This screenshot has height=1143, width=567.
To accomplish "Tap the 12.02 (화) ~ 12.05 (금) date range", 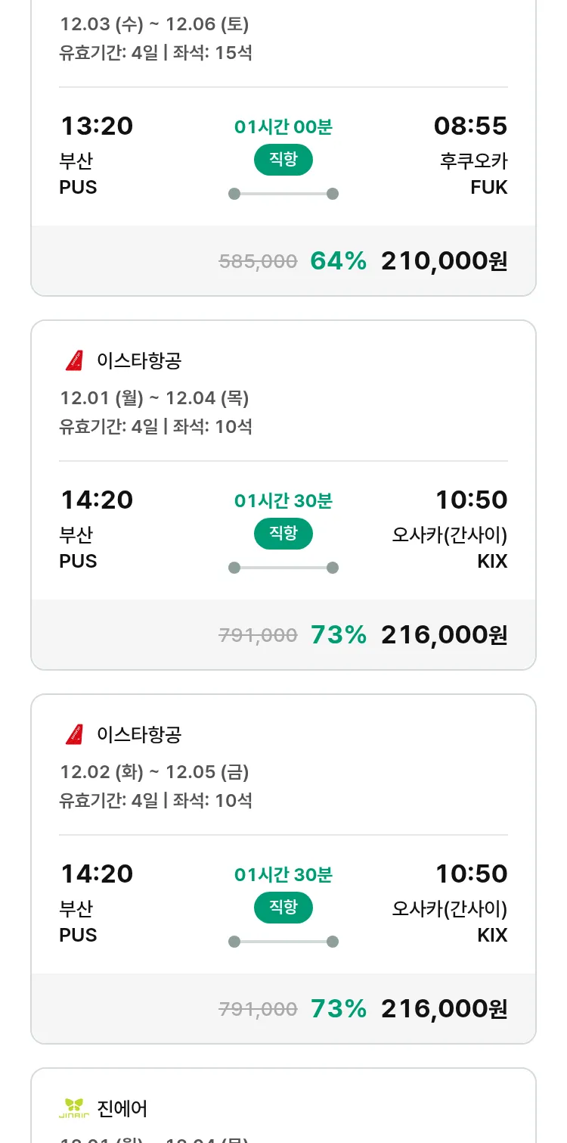I will 154,772.
